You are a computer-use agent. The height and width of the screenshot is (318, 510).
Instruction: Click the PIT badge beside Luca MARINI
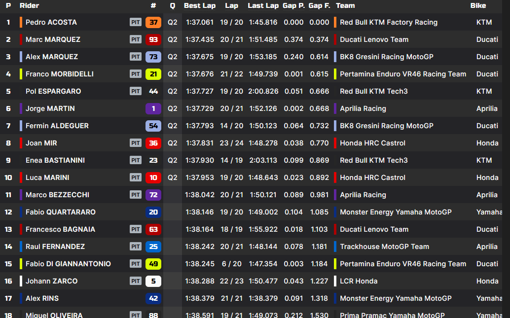[x=136, y=177]
